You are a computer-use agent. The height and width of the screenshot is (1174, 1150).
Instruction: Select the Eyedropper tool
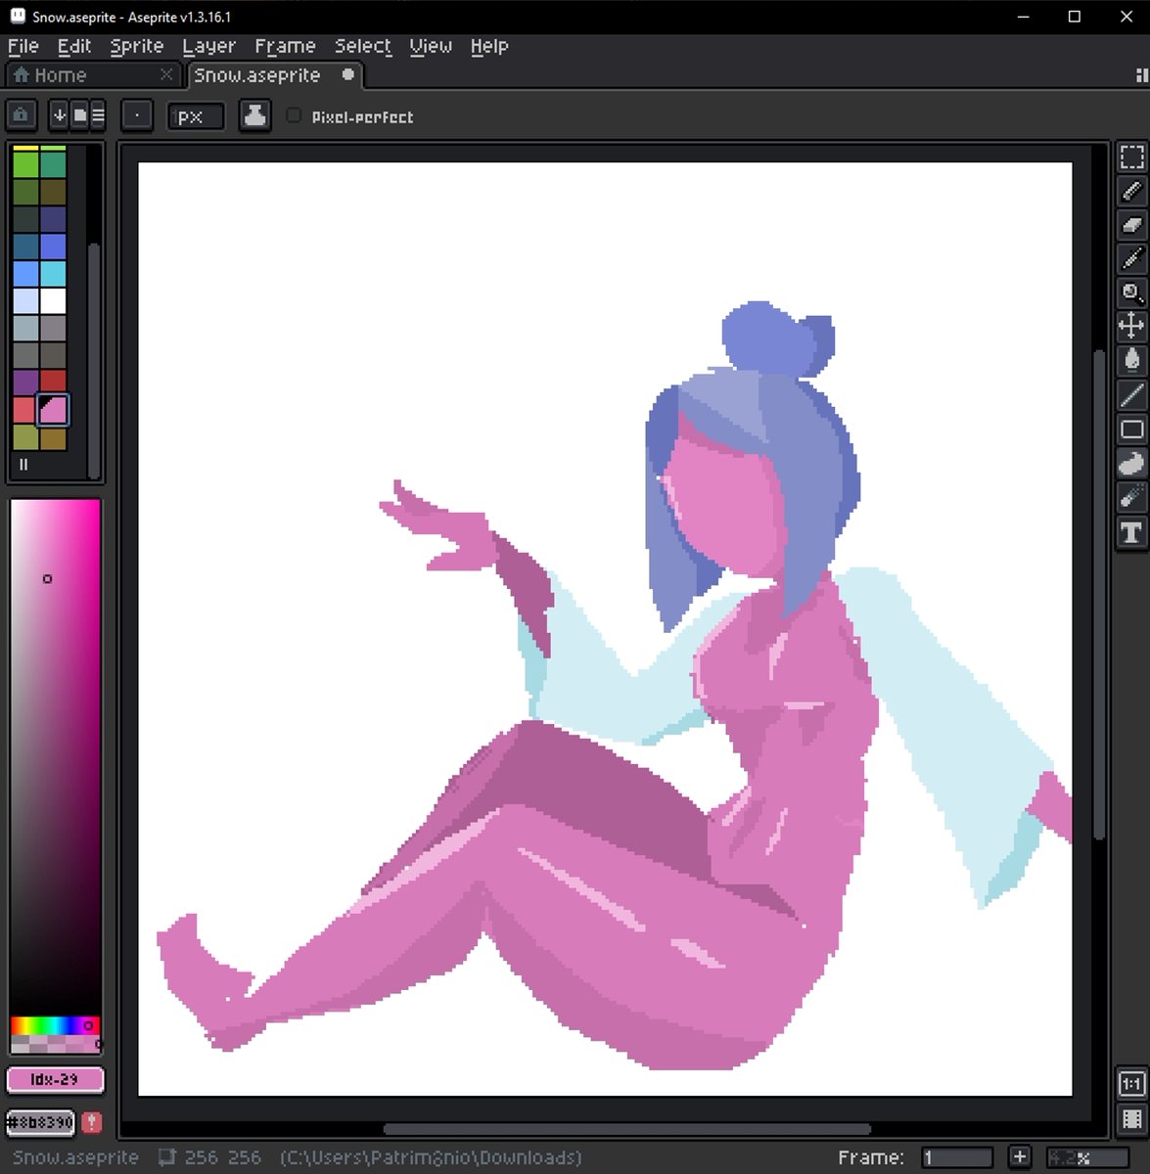click(x=1131, y=258)
